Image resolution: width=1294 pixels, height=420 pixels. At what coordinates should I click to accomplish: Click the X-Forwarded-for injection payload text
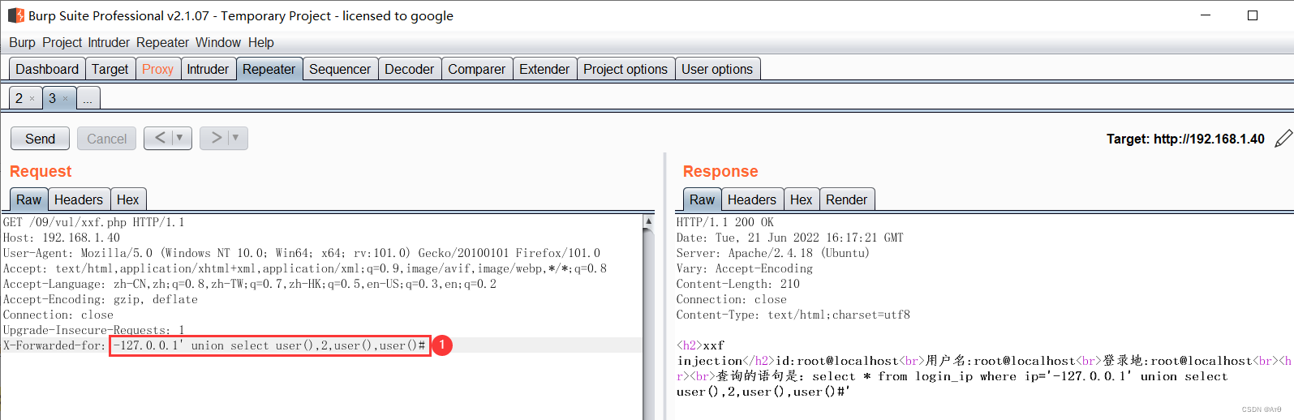coord(269,345)
